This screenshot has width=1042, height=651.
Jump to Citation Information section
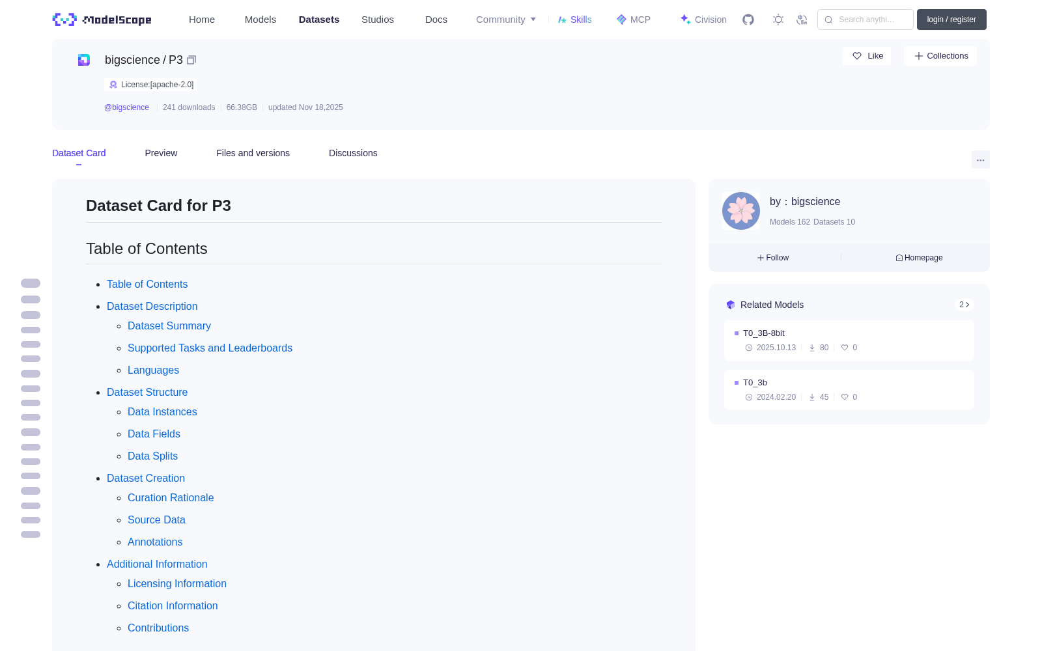(173, 605)
